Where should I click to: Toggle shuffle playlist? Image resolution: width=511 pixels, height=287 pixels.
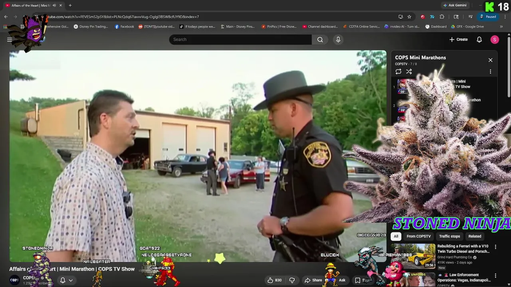[x=409, y=71]
